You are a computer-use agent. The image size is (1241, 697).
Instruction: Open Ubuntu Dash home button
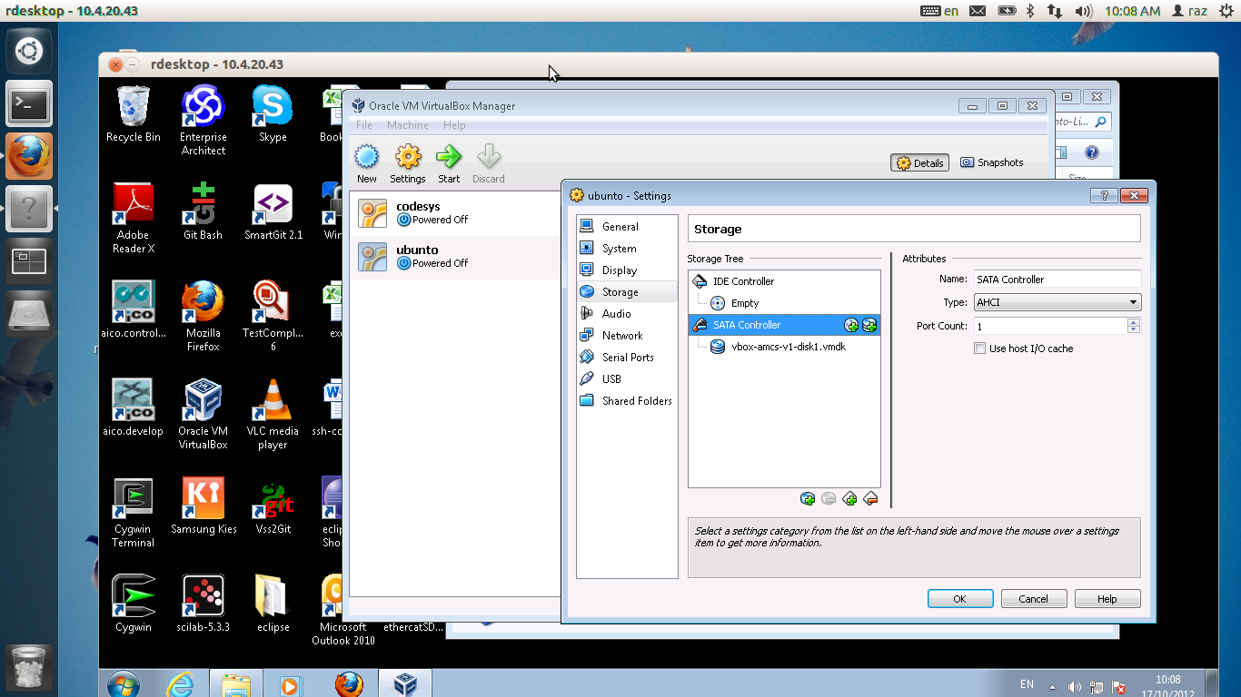(29, 52)
